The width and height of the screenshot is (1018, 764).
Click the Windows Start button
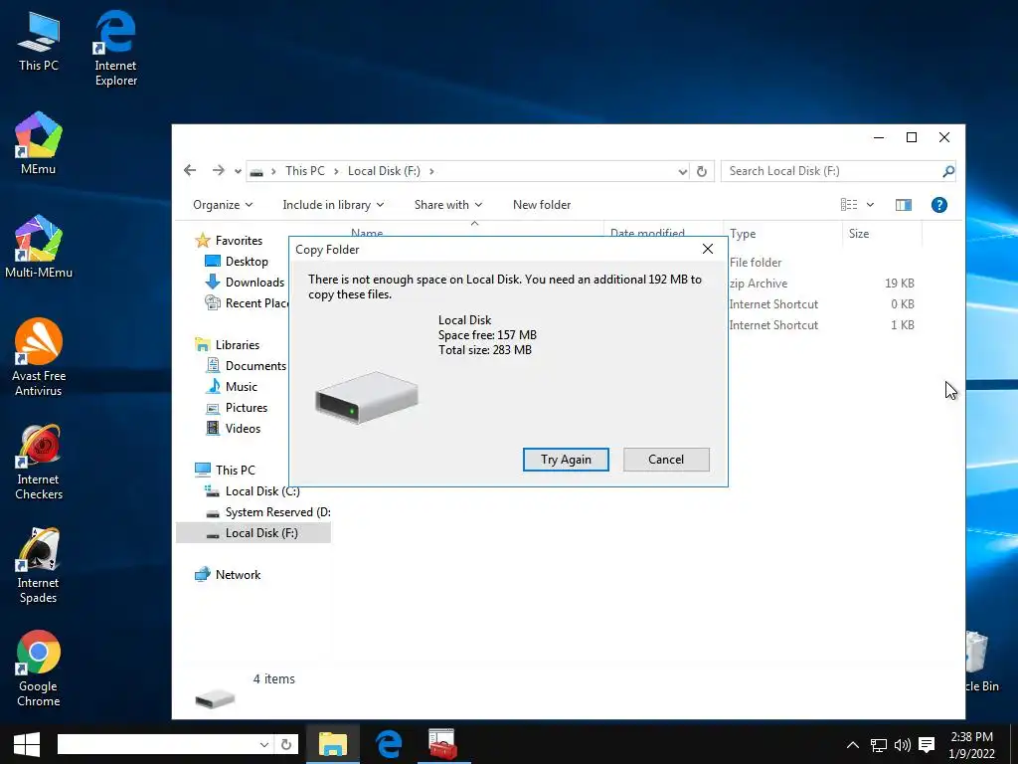click(26, 744)
